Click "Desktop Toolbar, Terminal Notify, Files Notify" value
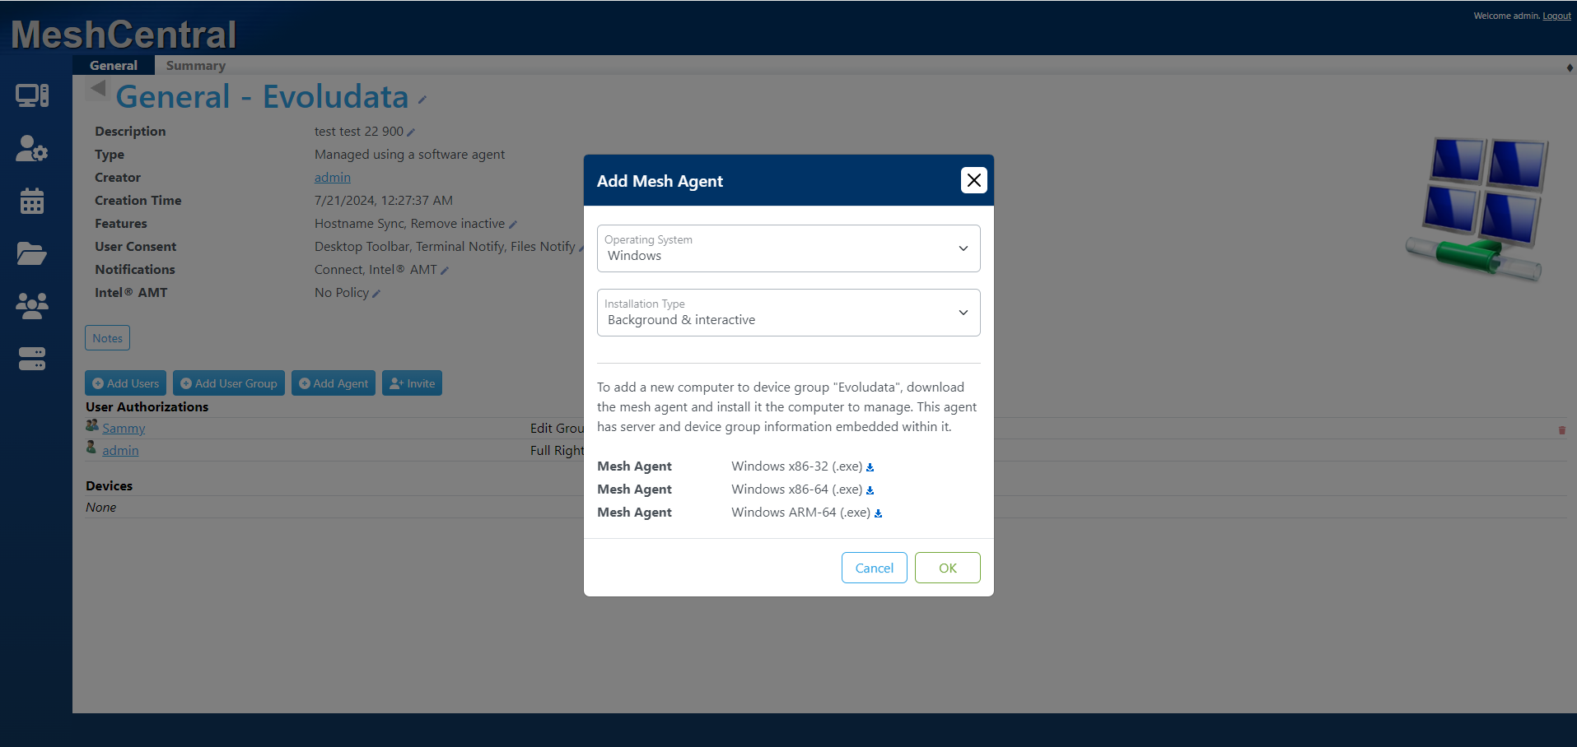 click(x=445, y=247)
